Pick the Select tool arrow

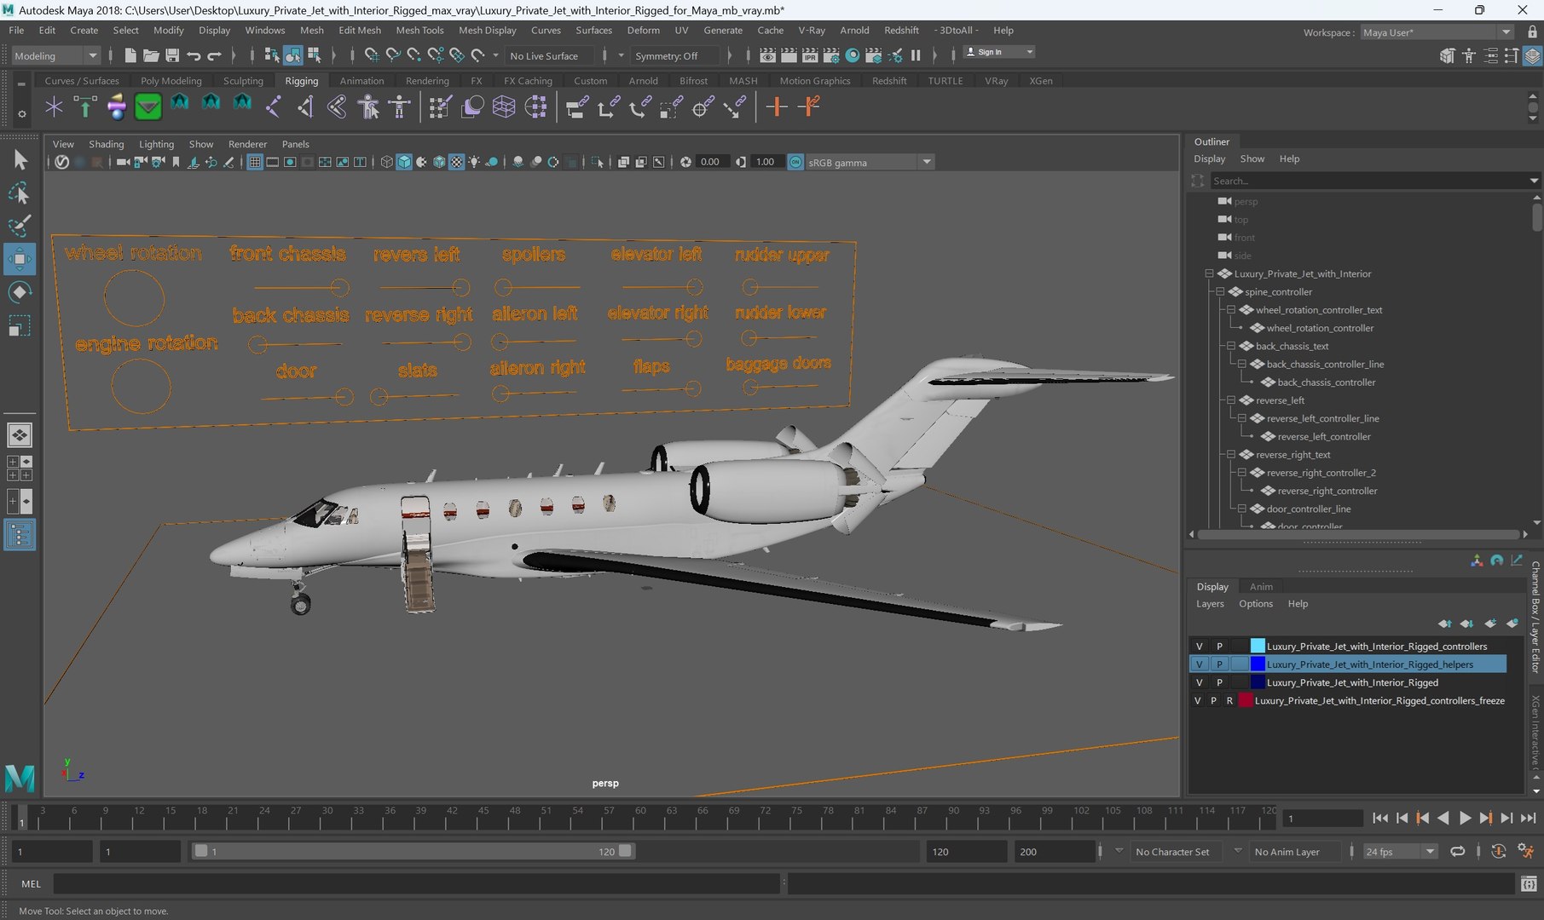20,160
